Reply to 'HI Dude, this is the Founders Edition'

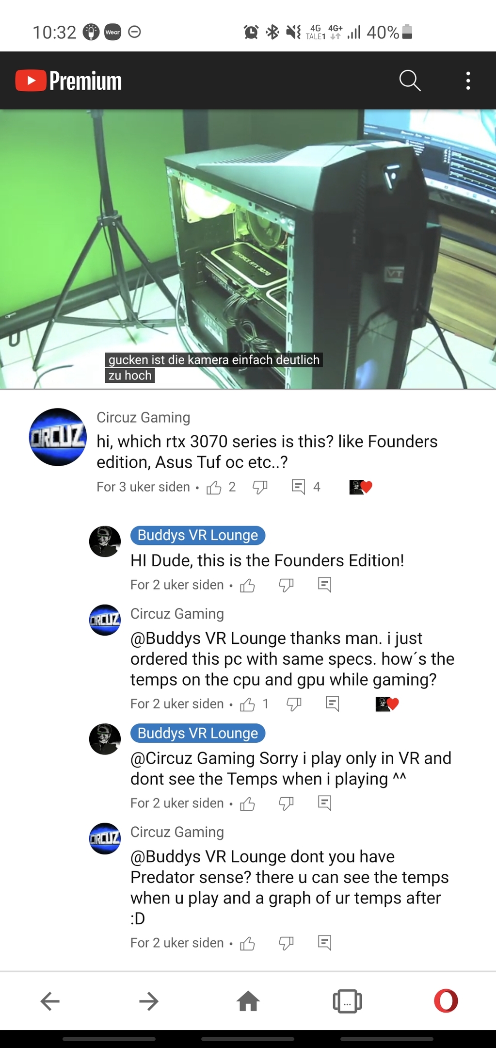[x=325, y=585]
